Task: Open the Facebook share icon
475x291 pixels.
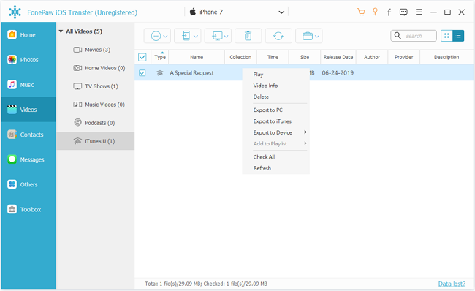Action: (389, 12)
